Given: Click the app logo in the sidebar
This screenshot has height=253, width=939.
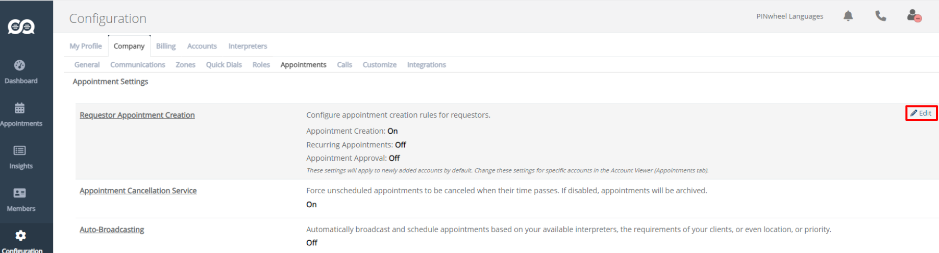Looking at the screenshot, I should click(21, 27).
